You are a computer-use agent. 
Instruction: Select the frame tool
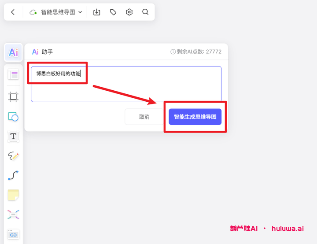pyautogui.click(x=13, y=96)
